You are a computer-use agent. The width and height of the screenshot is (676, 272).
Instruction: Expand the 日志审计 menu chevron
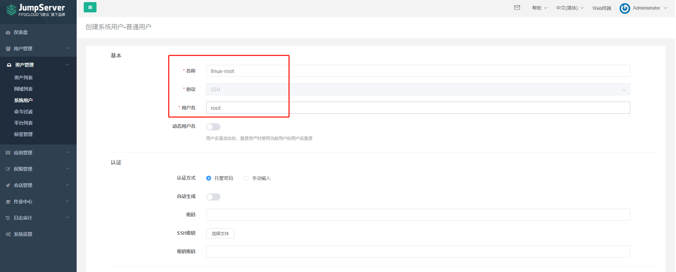pos(67,218)
